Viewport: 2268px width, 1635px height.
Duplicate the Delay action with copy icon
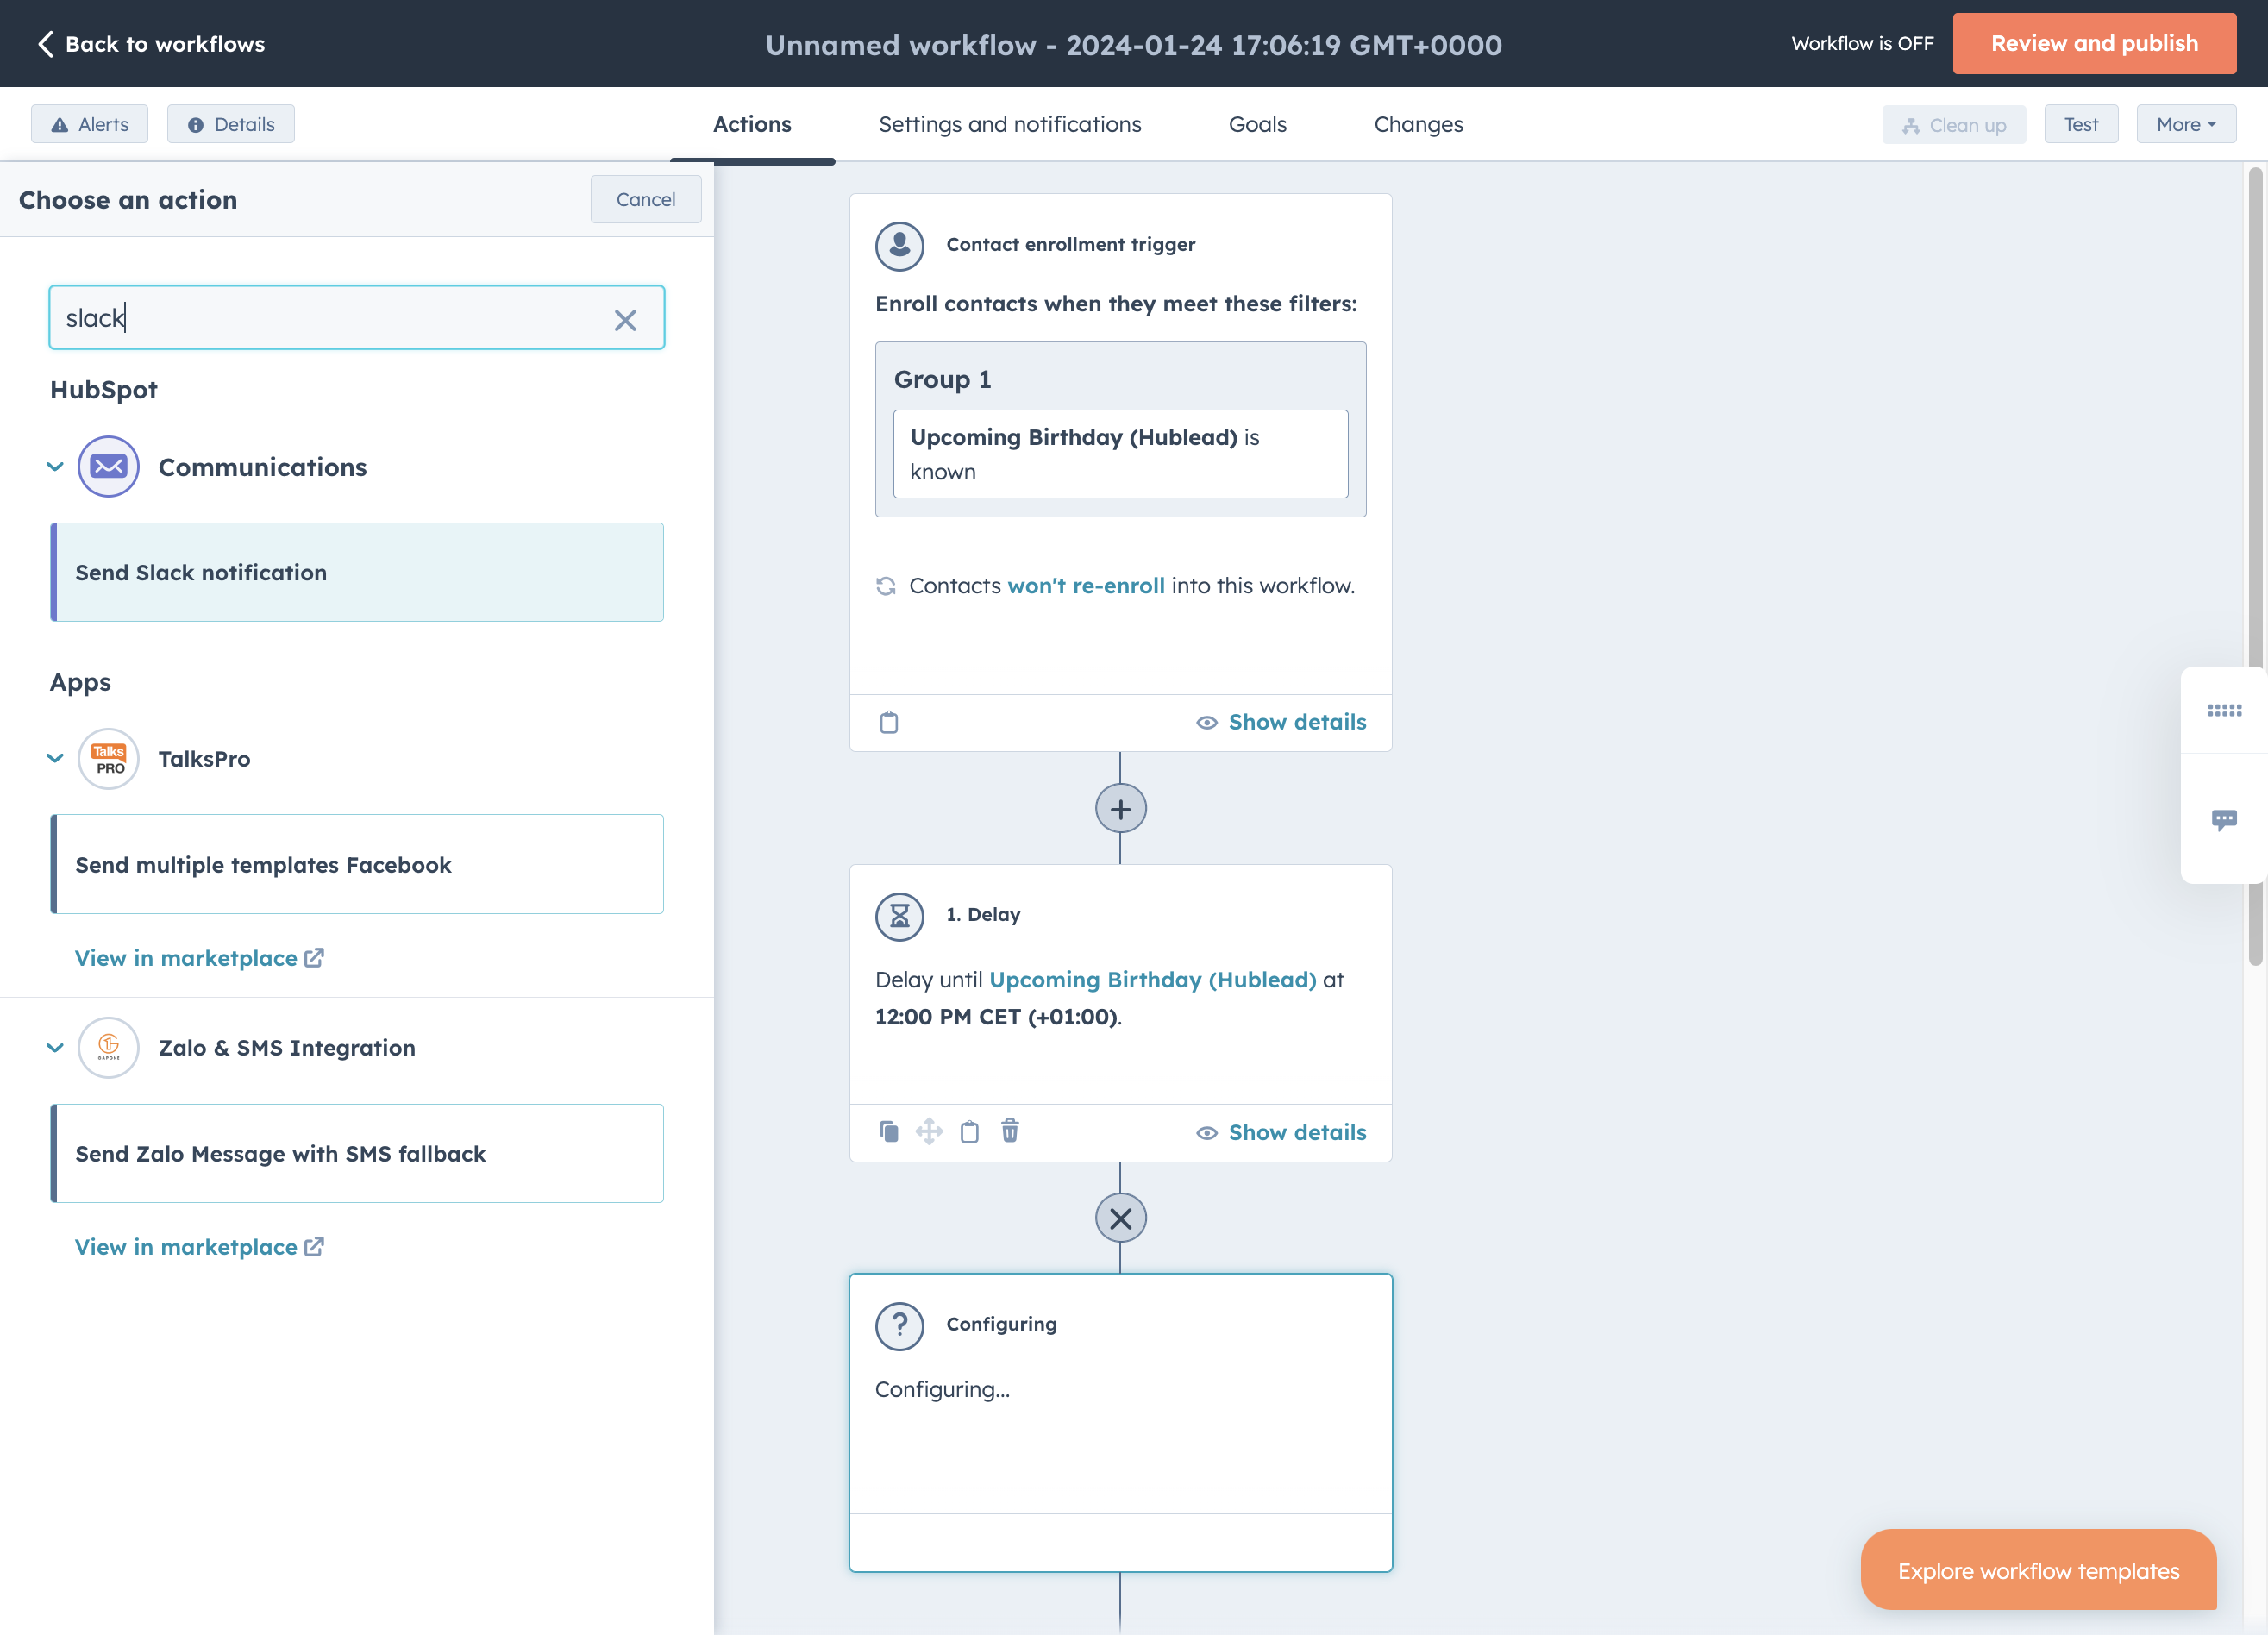[x=888, y=1131]
